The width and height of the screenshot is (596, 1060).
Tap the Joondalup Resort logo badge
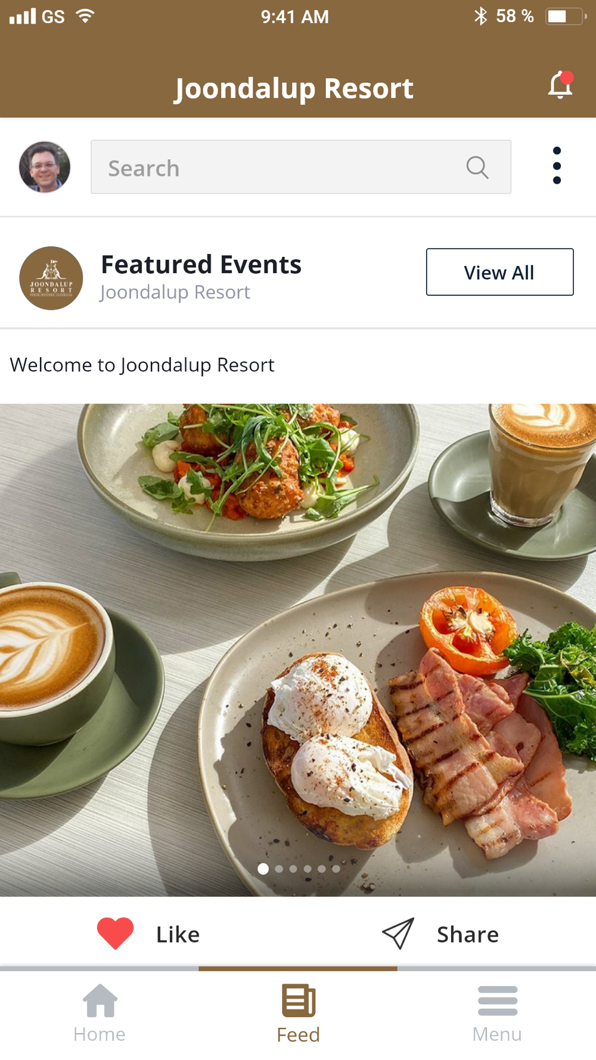click(51, 278)
